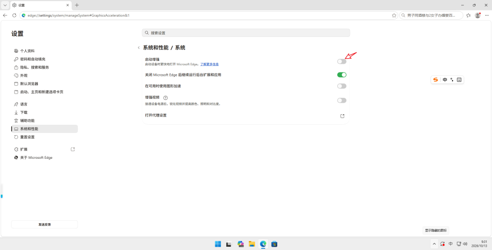Click the taskbar 中 IME indicator
Image resolution: width=492 pixels, height=250 pixels.
tap(451, 244)
